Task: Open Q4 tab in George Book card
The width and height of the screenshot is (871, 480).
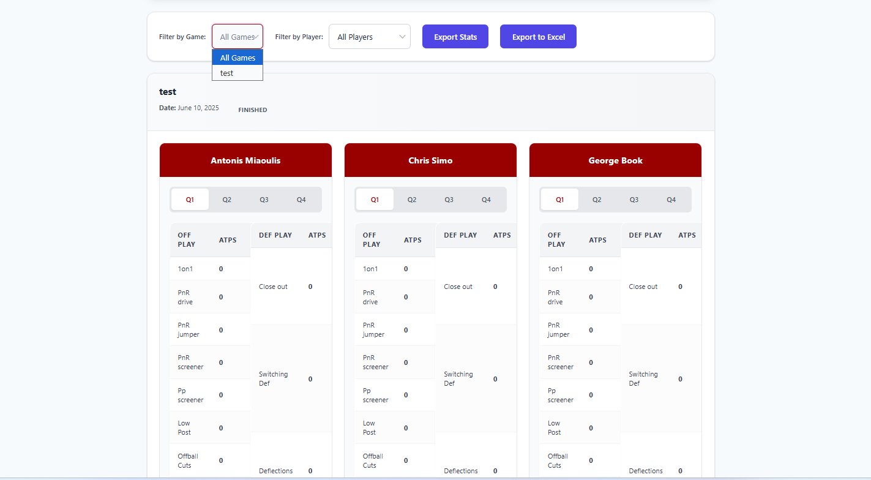Action: (671, 200)
